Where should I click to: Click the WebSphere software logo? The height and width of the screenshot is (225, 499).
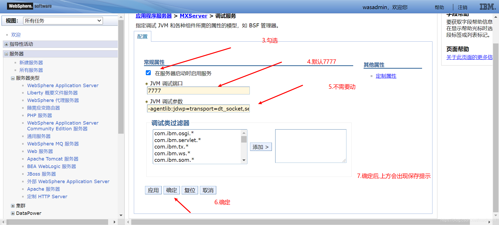(29, 6)
